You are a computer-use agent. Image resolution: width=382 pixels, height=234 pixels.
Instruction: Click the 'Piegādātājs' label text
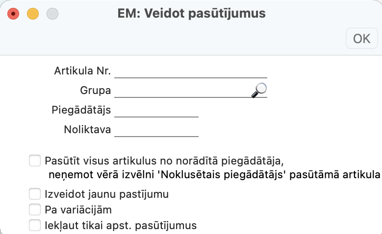click(x=81, y=111)
